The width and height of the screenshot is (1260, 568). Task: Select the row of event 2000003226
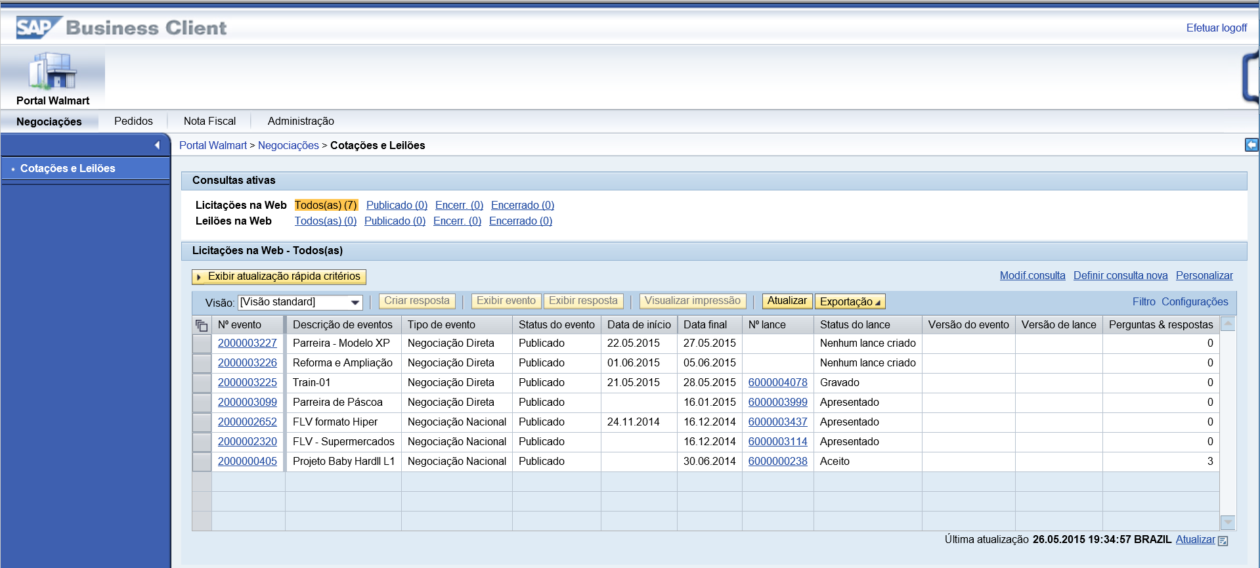coord(202,363)
